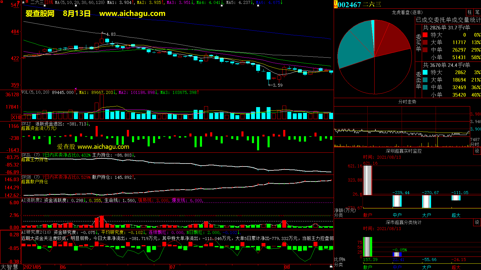Click the 日线 period selector label

click(49, 2)
